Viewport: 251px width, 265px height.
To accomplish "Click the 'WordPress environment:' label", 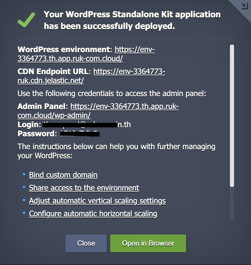I will 65,50.
